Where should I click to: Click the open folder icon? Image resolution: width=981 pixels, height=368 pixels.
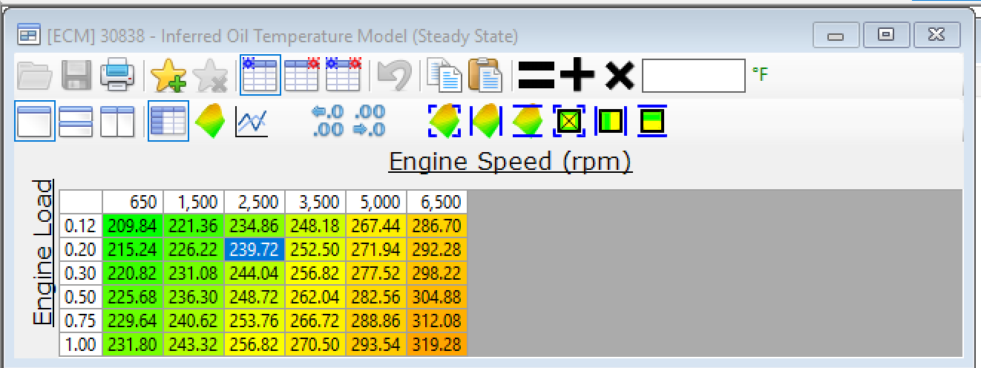35,75
